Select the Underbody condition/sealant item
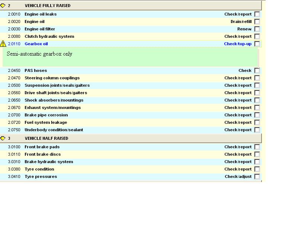The image size is (305, 228). click(x=54, y=130)
